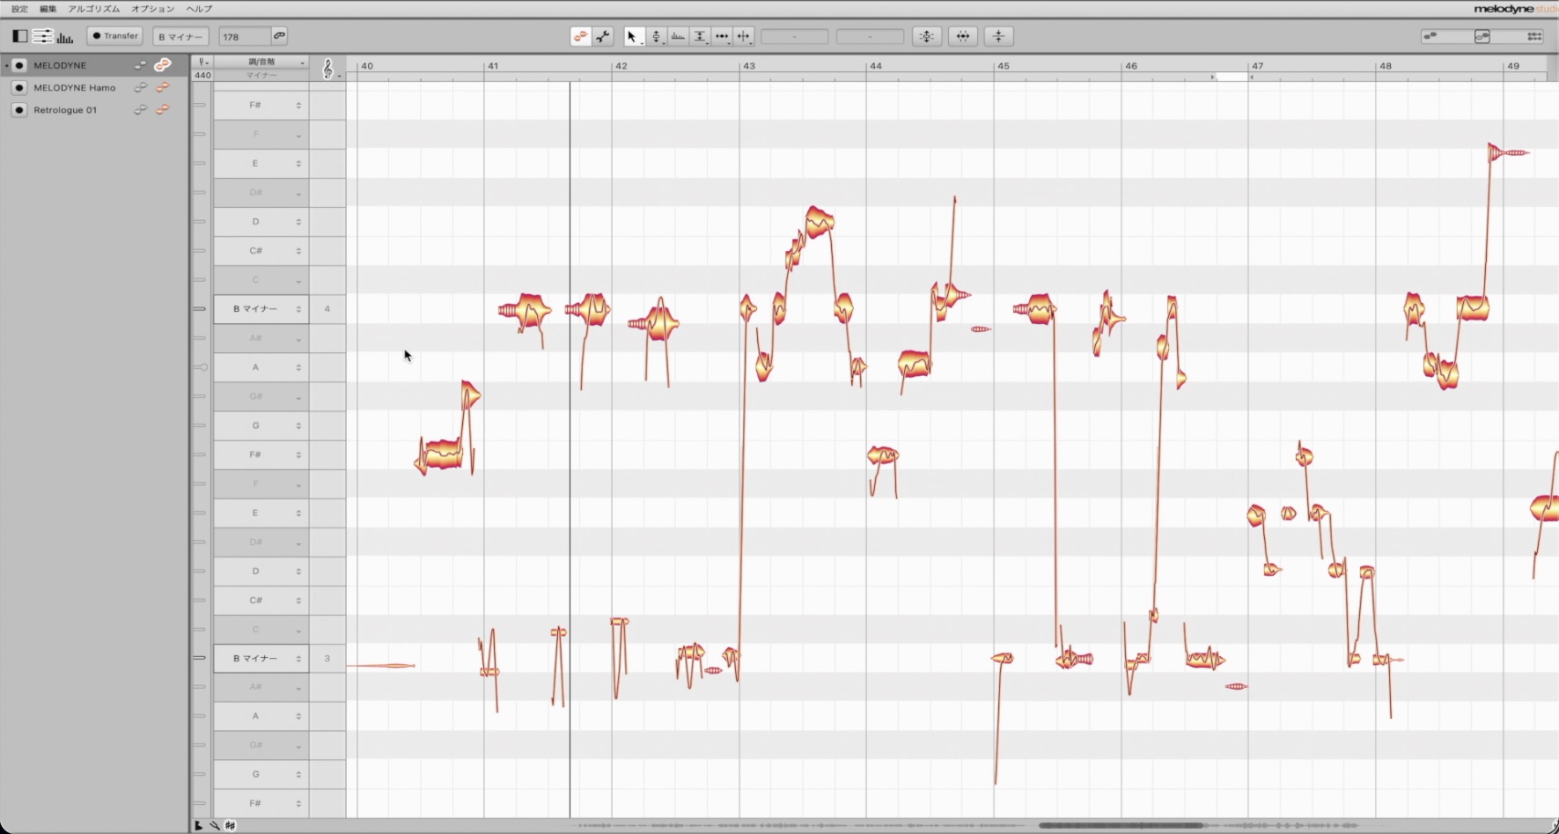Click stepper arrows on the top F# row

tap(298, 105)
